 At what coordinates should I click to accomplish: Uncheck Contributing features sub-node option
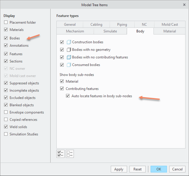click(x=62, y=89)
